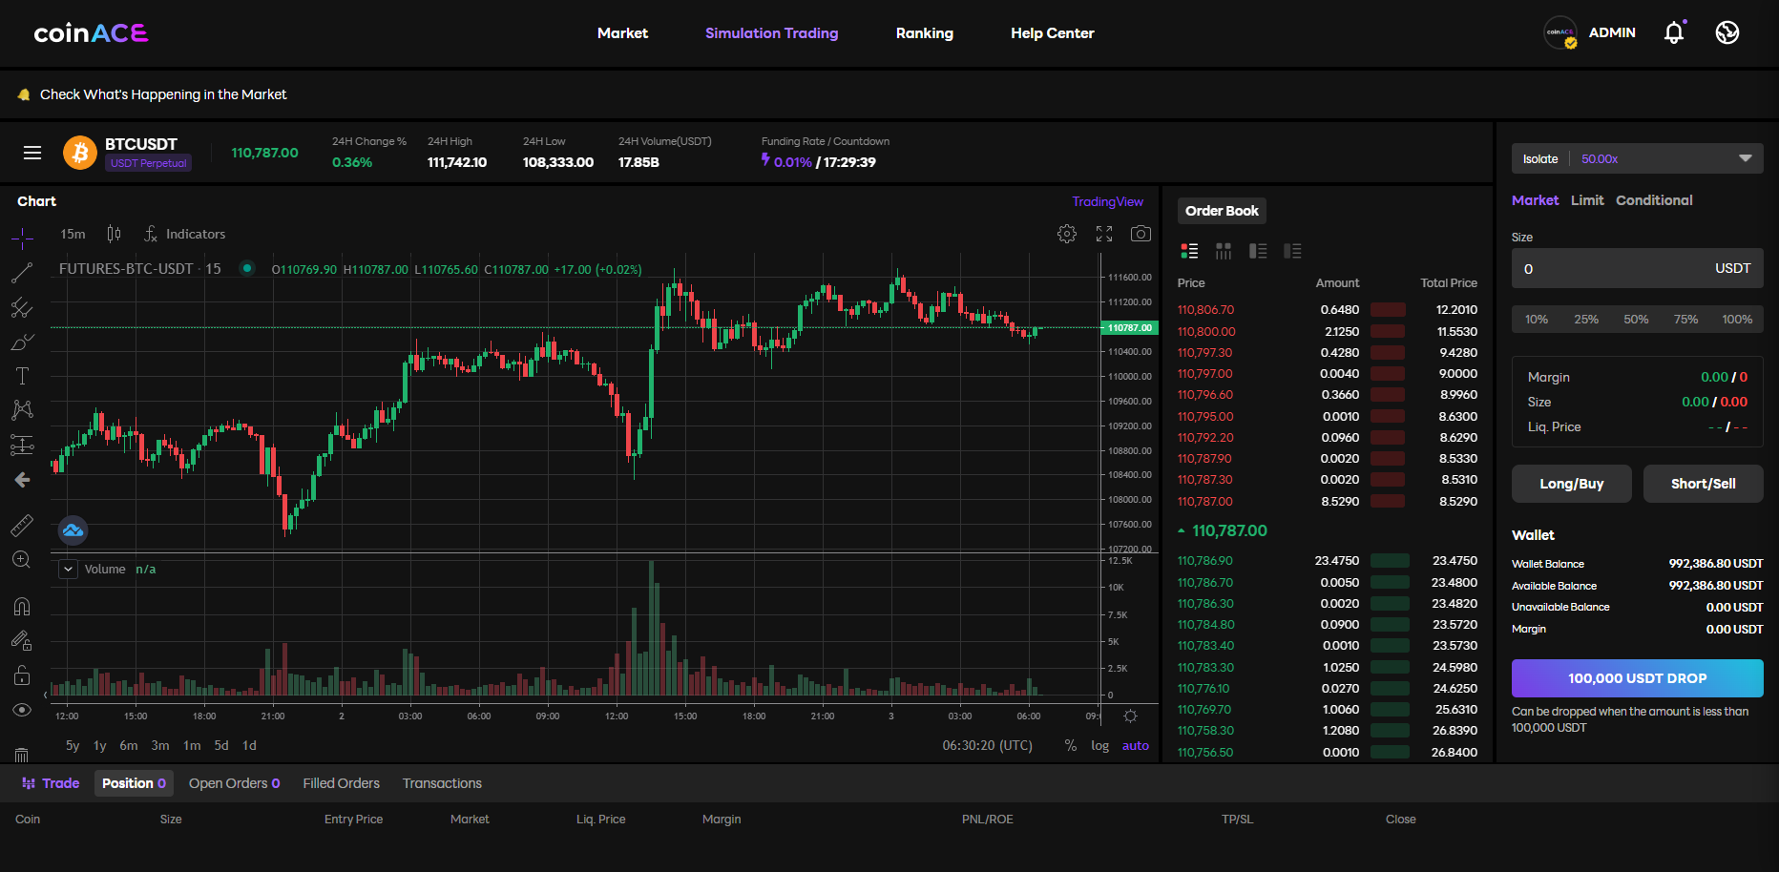Open the fullscreen chart mode

[x=1103, y=233]
